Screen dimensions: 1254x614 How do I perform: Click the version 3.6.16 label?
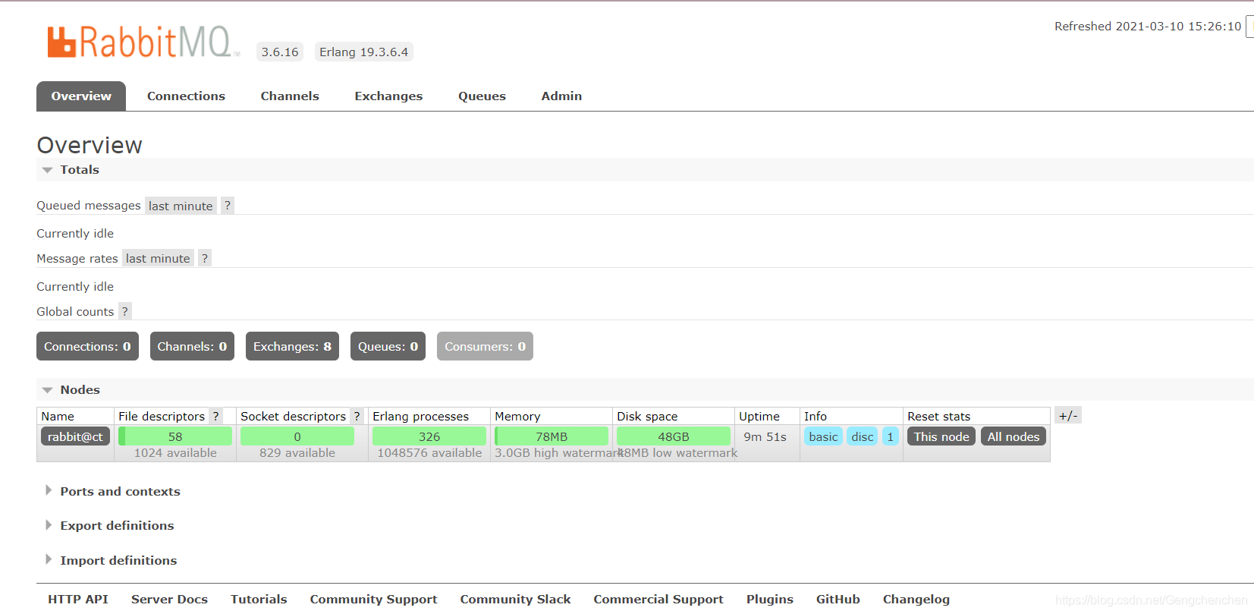tap(280, 52)
